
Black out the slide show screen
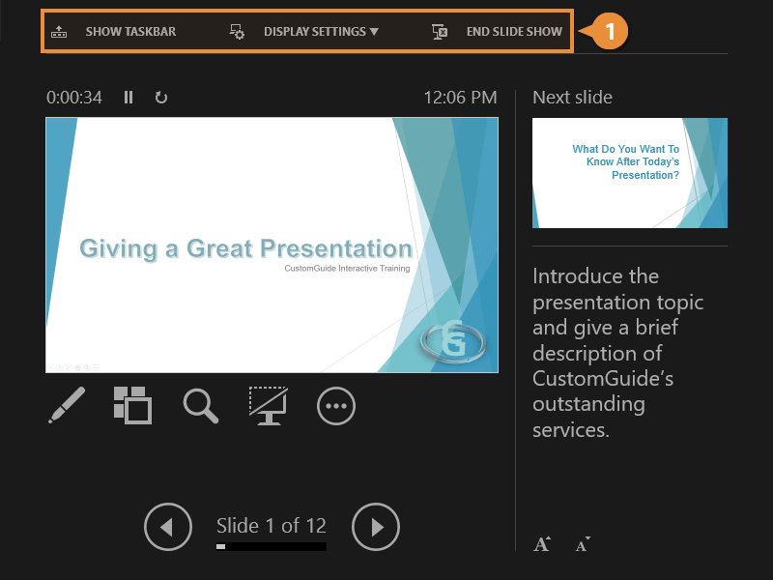(268, 406)
